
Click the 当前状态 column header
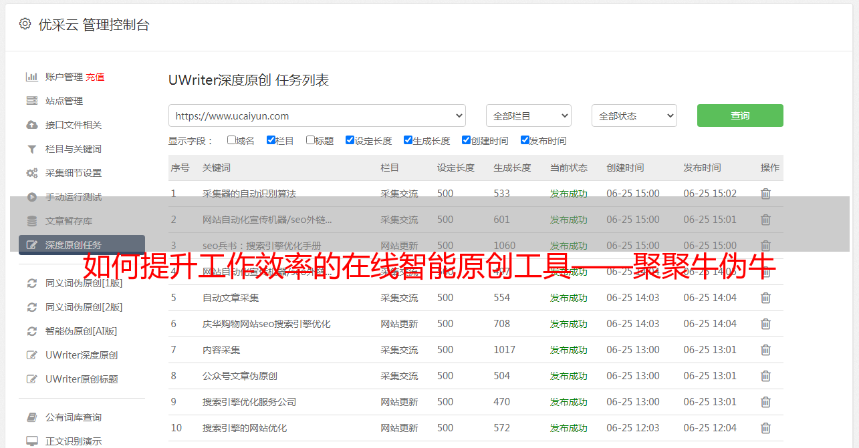pos(569,168)
